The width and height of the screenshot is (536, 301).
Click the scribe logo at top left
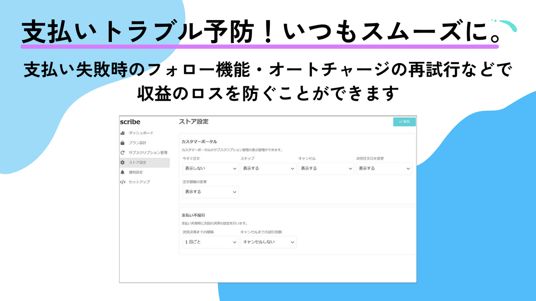click(x=130, y=122)
